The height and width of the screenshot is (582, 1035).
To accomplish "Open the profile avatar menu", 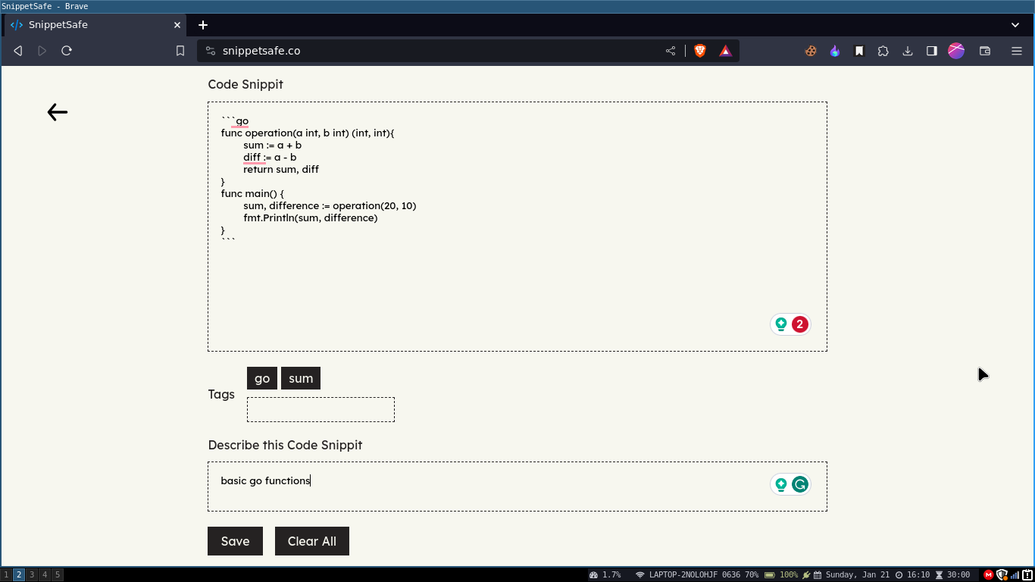I will tap(956, 51).
